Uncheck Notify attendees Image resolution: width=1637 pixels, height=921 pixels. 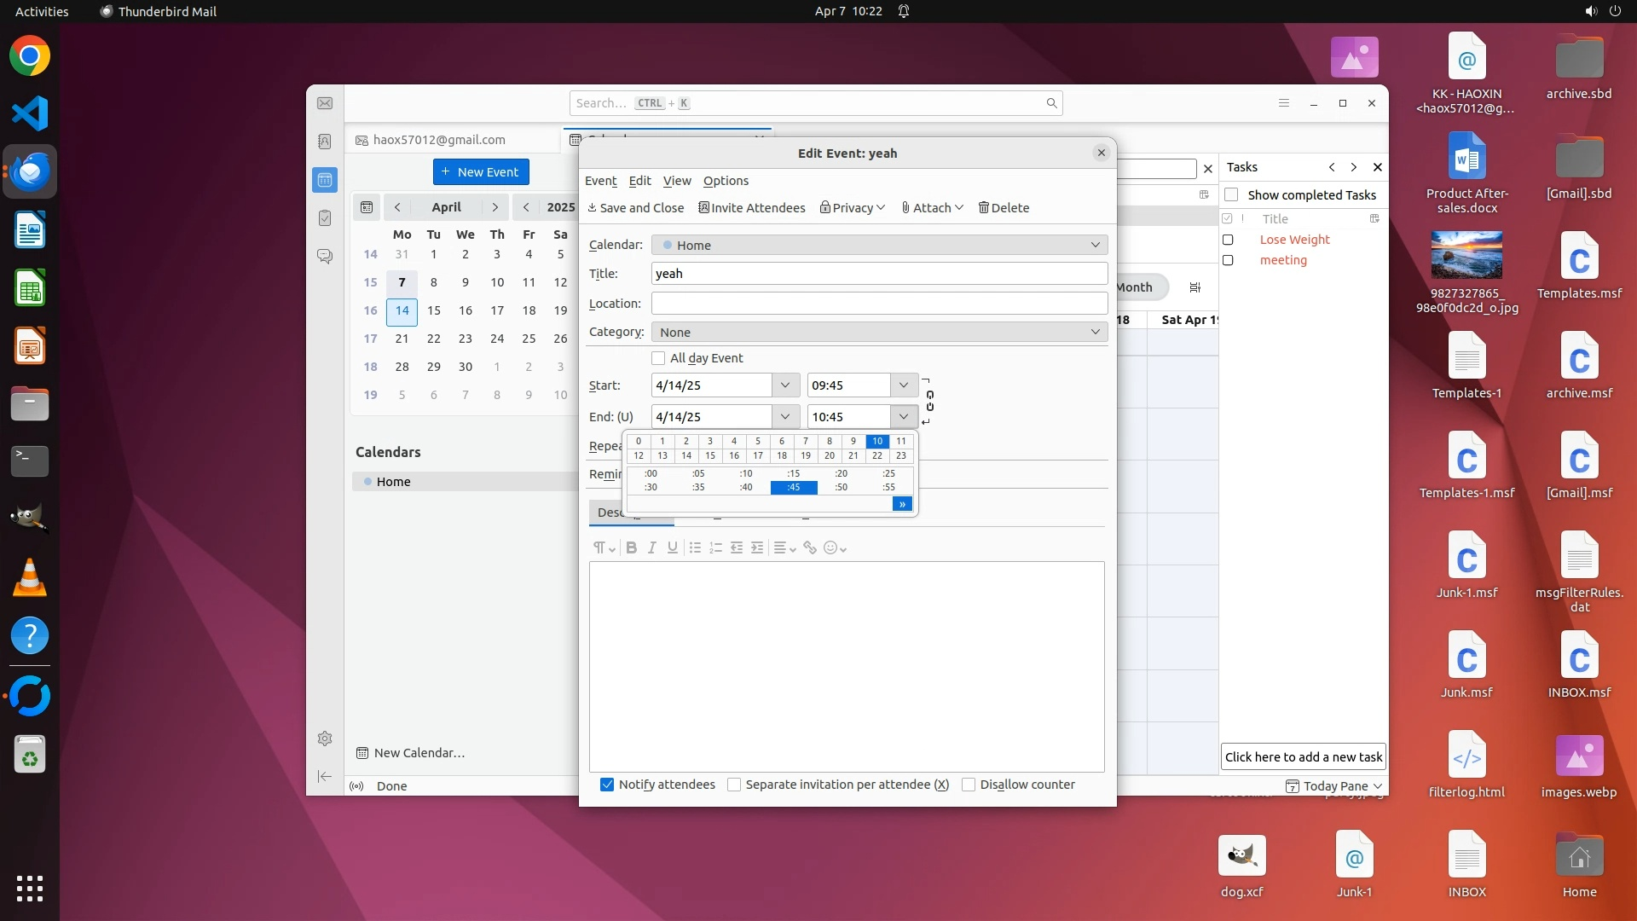[607, 785]
